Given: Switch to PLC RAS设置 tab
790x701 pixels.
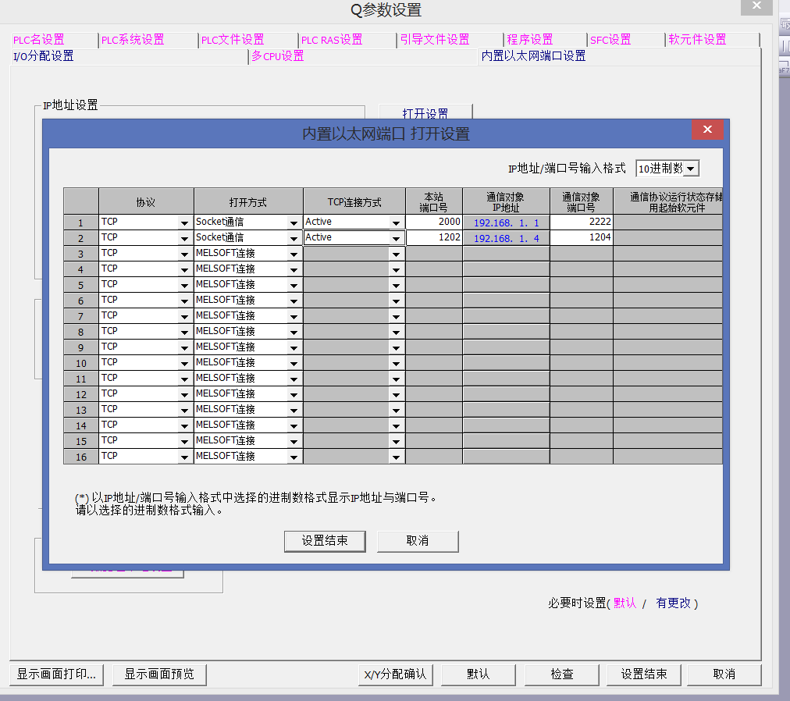Looking at the screenshot, I should tap(332, 40).
